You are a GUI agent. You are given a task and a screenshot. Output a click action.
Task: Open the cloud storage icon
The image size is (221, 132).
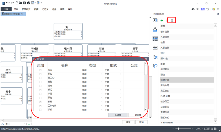pyautogui.click(x=193, y=9)
